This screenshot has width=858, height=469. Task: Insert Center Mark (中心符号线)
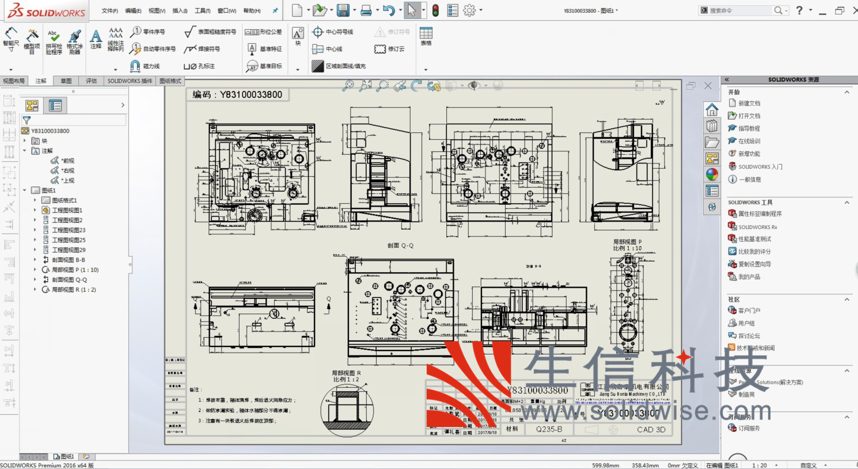[333, 32]
